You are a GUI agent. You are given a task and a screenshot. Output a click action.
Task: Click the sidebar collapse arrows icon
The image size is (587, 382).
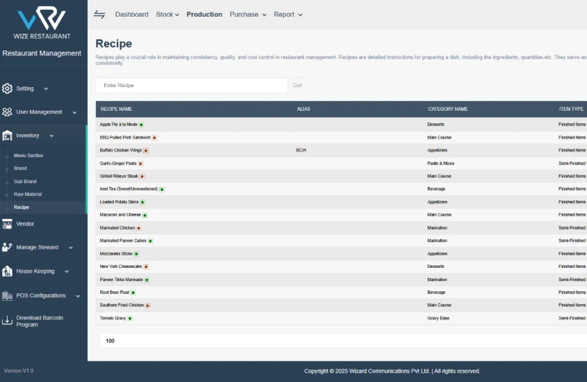100,14
